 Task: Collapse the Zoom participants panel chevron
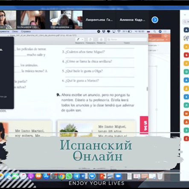click(185, 15)
